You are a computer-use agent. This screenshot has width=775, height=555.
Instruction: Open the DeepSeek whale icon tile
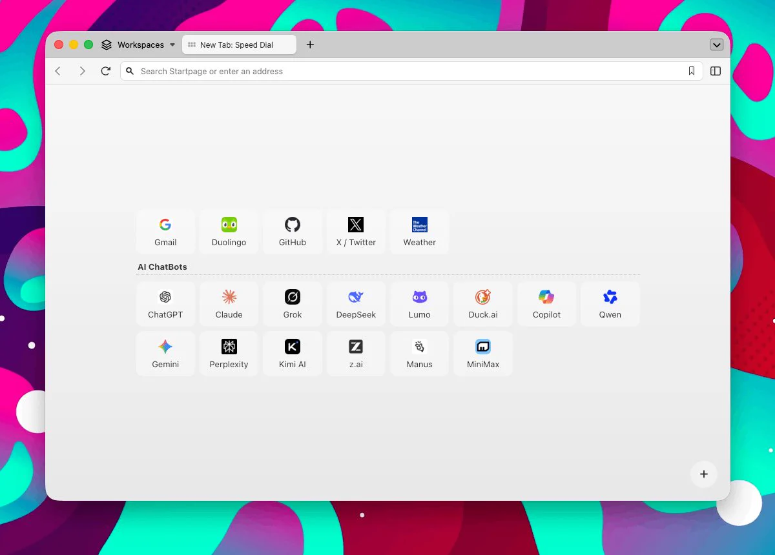point(356,304)
